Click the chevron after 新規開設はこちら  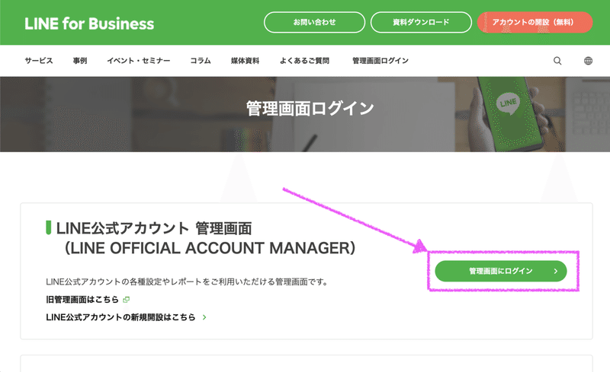click(204, 317)
